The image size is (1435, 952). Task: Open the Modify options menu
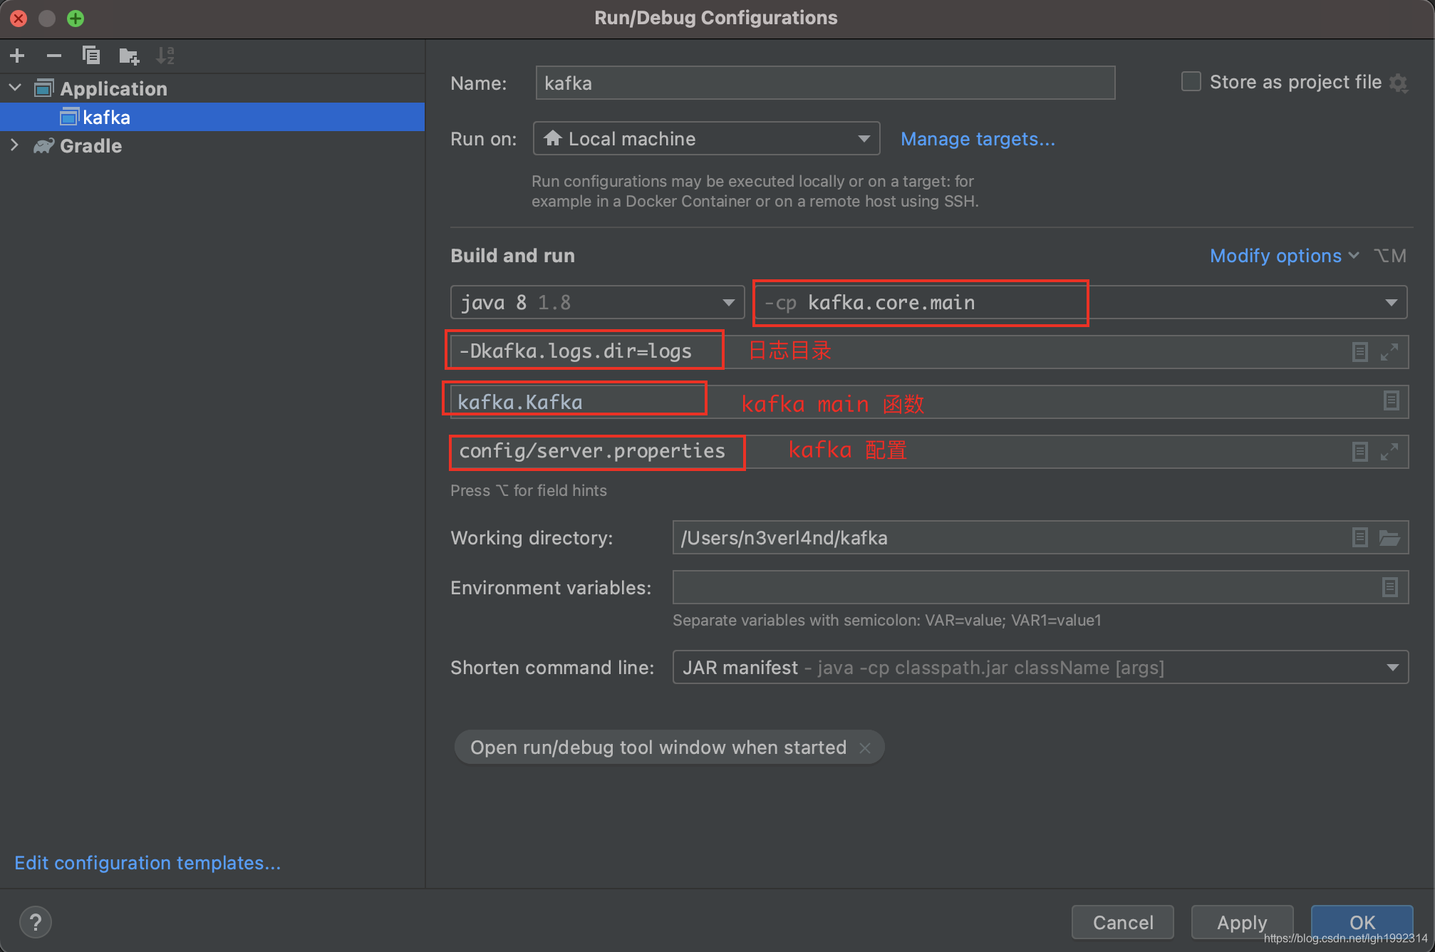tap(1284, 256)
